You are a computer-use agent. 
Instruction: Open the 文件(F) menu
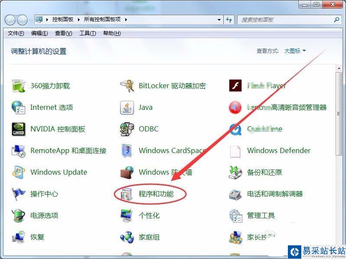[x=16, y=33]
